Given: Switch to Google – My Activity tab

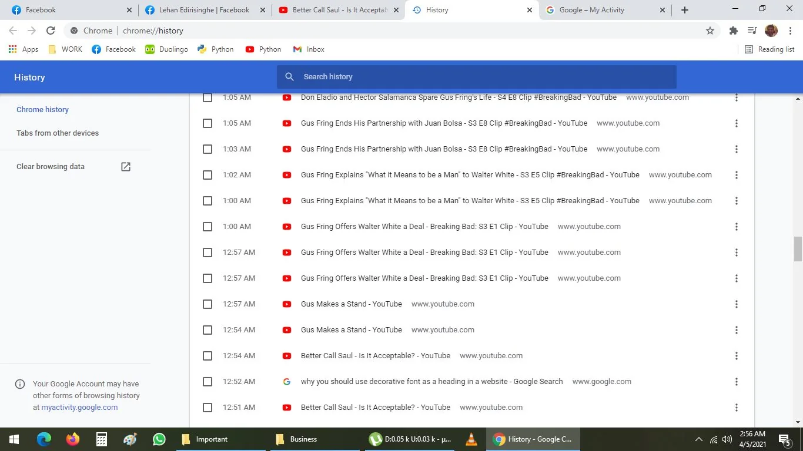Looking at the screenshot, I should point(605,10).
